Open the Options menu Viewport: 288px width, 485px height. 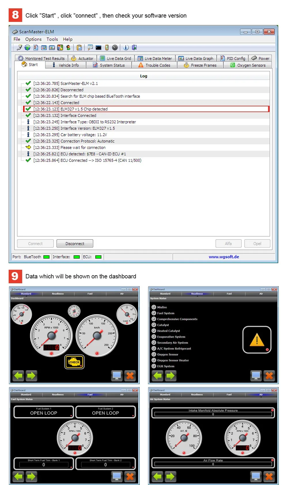[33, 39]
